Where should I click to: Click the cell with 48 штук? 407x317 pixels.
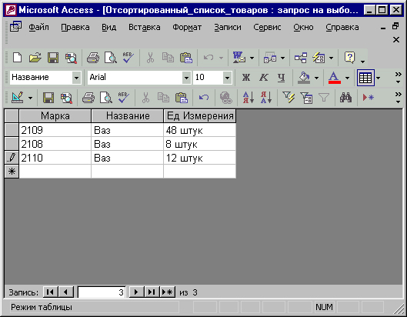tap(200, 130)
